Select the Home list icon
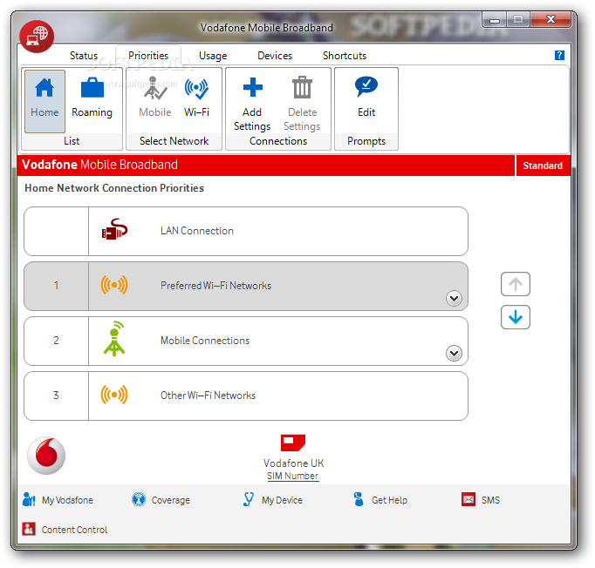Screen dimensions: 595x568 44,88
